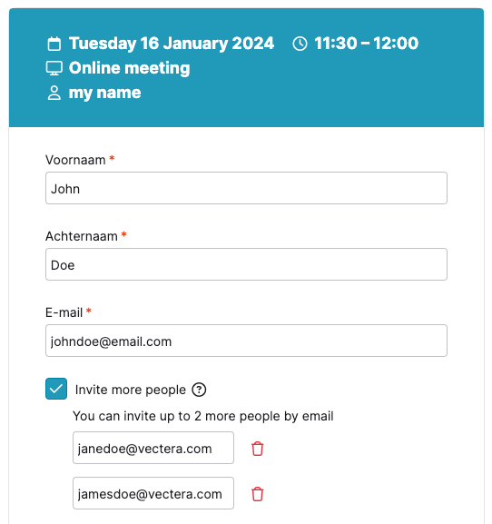Screen dimensions: 492x524
Task: Click the monitor icon beside Online meeting
Action: (x=54, y=68)
